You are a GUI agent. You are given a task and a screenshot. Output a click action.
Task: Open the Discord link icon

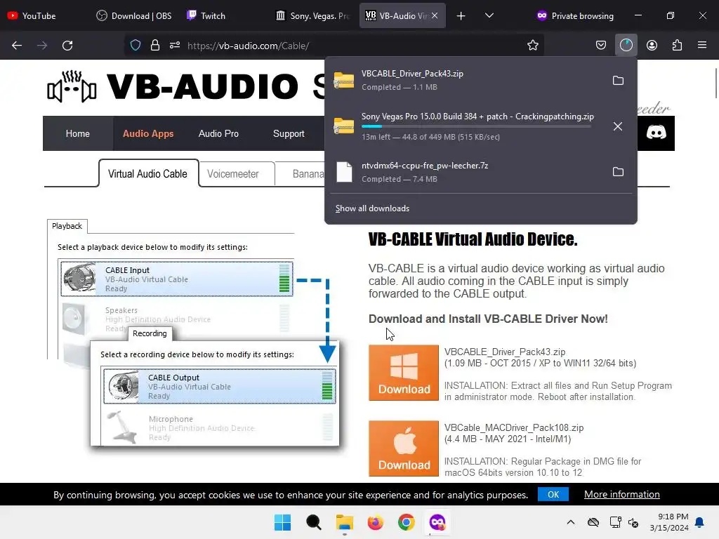657,133
